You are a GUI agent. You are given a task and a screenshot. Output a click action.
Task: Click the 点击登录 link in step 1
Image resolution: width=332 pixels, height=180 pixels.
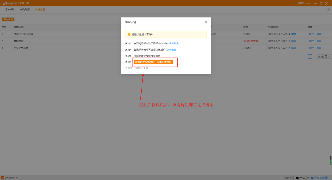[174, 43]
